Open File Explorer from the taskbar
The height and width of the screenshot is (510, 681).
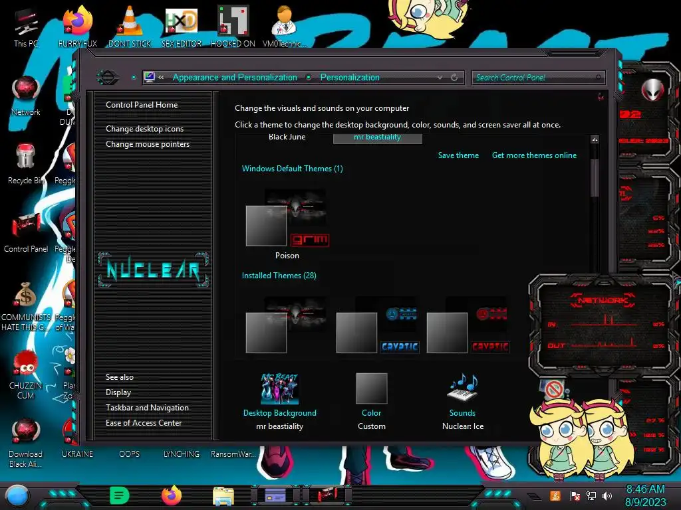click(223, 495)
